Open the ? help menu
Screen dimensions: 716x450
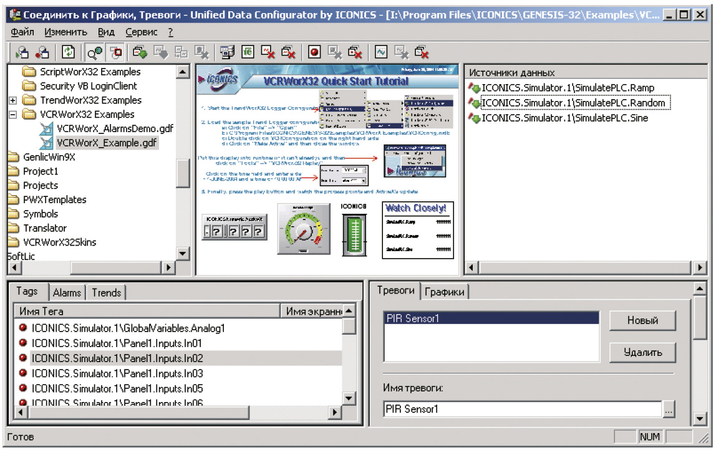coord(170,32)
